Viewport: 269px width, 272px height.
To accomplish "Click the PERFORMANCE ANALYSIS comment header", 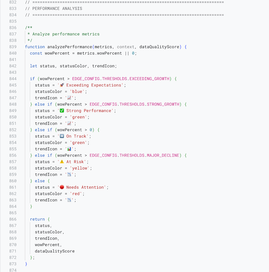I will [57, 9].
